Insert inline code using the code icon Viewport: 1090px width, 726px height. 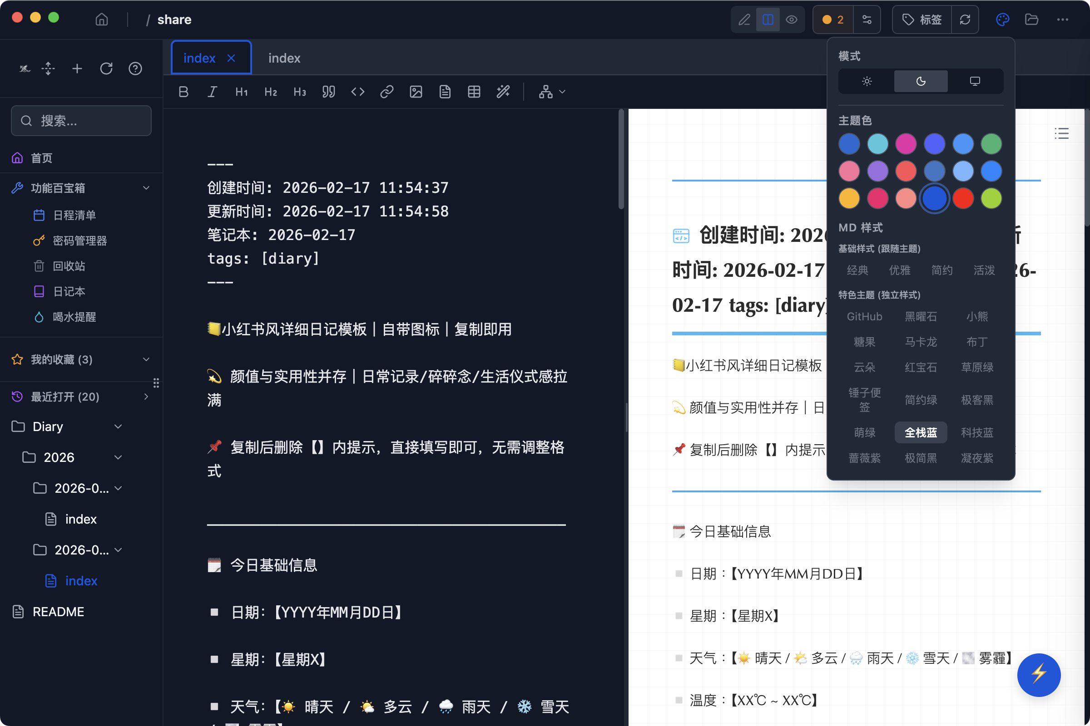357,91
